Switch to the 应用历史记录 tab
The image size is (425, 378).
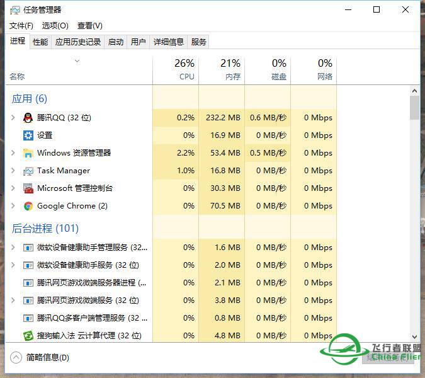[78, 42]
